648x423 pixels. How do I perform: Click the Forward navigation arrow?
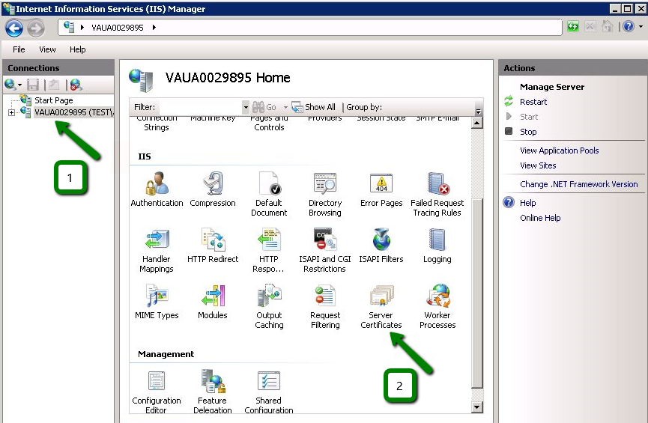coord(36,28)
